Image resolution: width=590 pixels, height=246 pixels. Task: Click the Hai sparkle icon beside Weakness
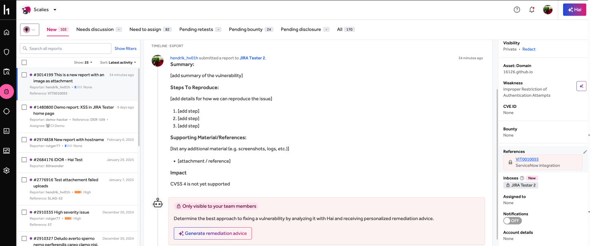click(x=581, y=86)
